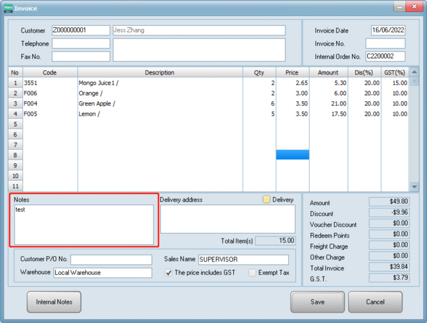This screenshot has height=323, width=427.
Task: Select row 3 header for Green Apple
Action: pyautogui.click(x=15, y=104)
